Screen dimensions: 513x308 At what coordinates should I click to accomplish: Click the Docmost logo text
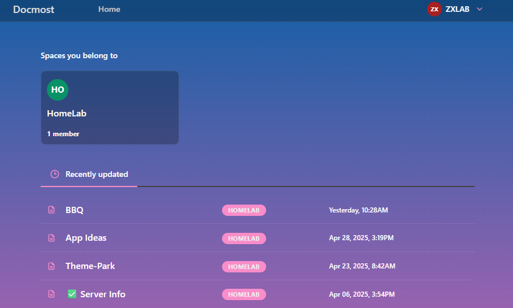click(34, 9)
